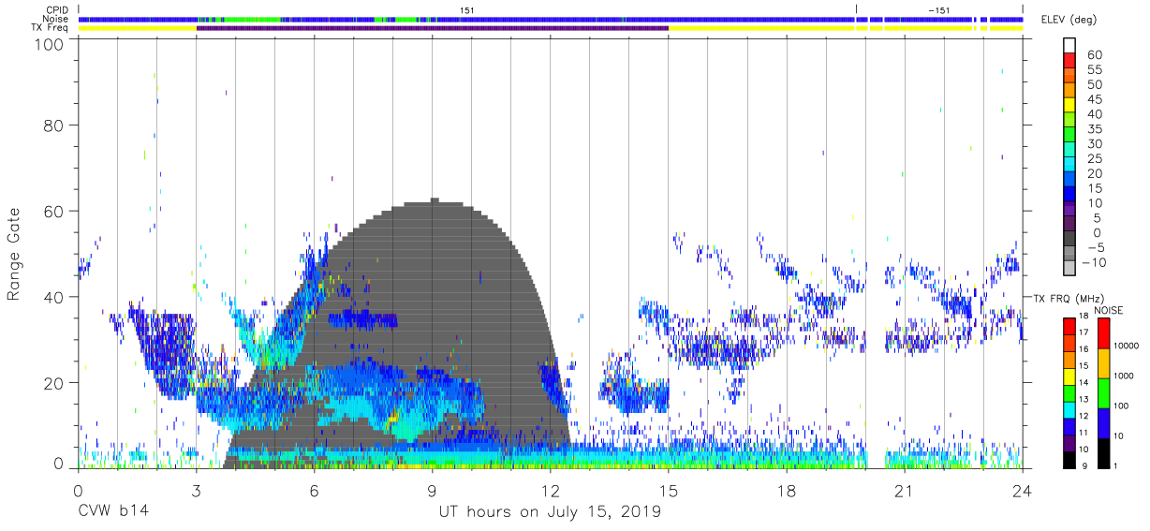The width and height of the screenshot is (1150, 531).
Task: Pick the green 30–35 degree elevation swatch
Action: coord(1069,135)
